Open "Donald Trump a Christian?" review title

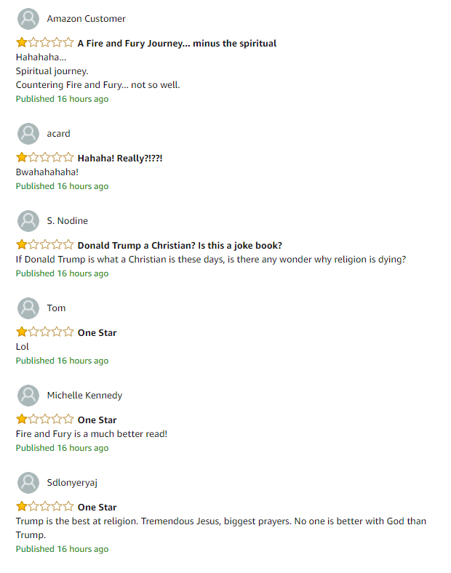pyautogui.click(x=180, y=246)
